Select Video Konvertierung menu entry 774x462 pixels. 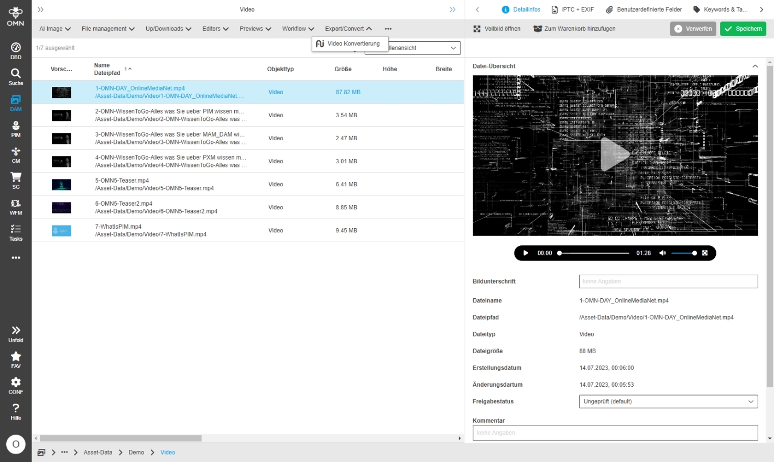pos(350,44)
